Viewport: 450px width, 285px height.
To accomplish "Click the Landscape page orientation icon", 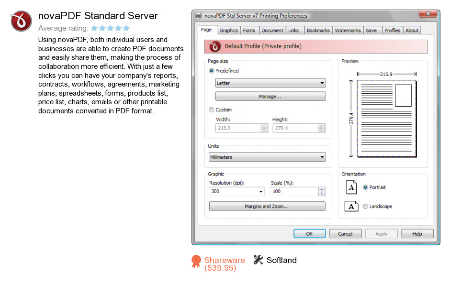I will tap(351, 206).
